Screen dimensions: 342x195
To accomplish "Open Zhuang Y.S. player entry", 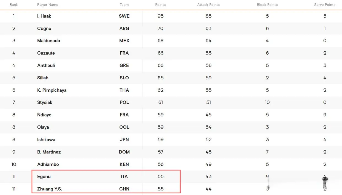I will point(50,189).
